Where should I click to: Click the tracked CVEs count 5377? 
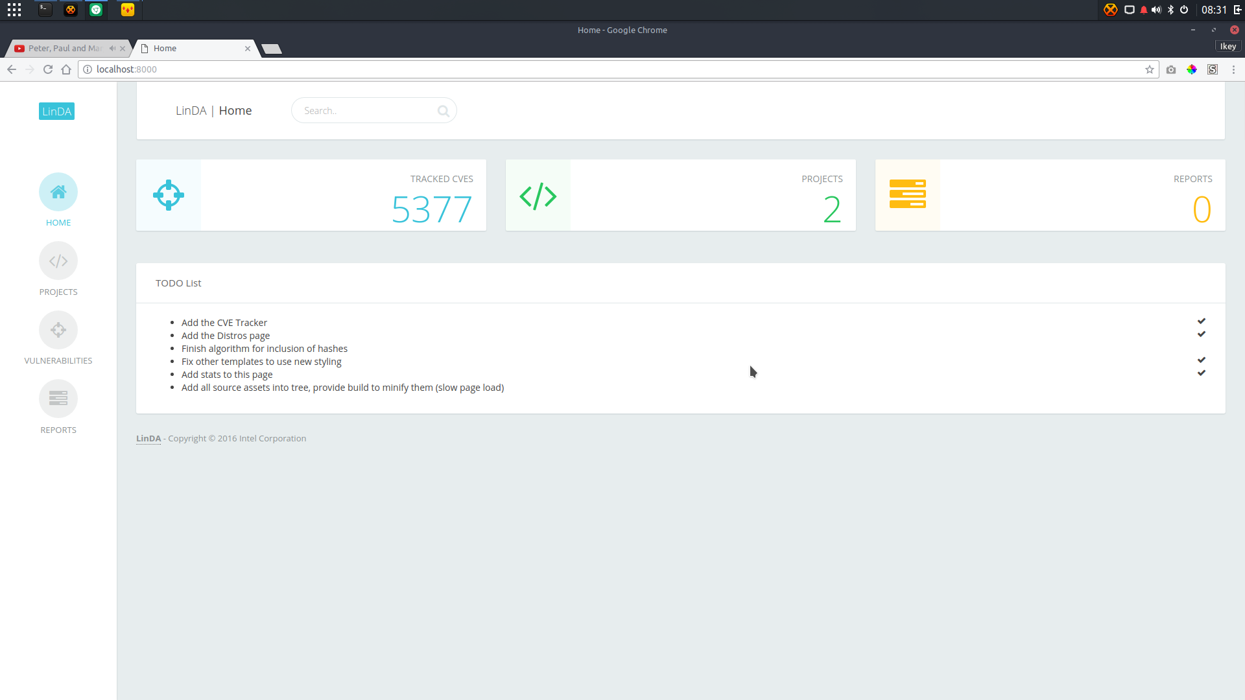[432, 209]
